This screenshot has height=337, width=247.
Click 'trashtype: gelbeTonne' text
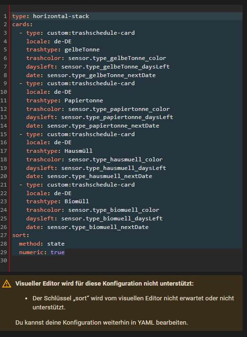coord(63,50)
